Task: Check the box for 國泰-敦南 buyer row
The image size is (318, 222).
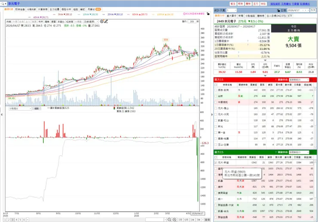Action: [216, 90]
